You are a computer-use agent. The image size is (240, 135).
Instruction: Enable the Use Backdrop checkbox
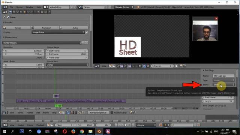(112, 112)
